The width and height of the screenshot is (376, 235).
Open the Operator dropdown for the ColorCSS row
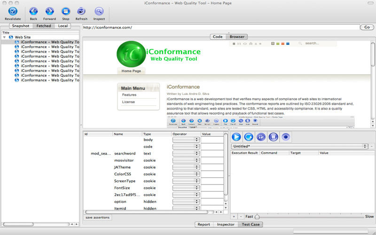[186, 174]
